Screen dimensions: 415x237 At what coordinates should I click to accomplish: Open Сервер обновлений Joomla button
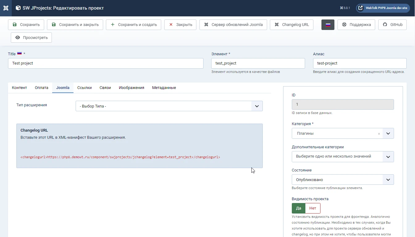click(x=233, y=25)
